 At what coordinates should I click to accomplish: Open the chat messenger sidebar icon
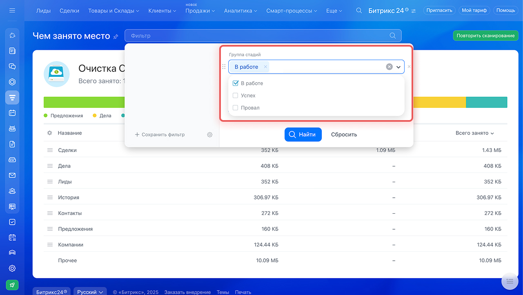[12, 66]
